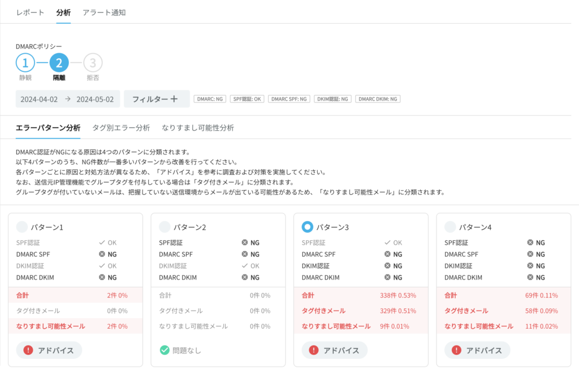The height and width of the screenshot is (374, 579).
Task: Click パターン3 なりすまし可能性メール 9件 0.01%
Action: (395, 326)
